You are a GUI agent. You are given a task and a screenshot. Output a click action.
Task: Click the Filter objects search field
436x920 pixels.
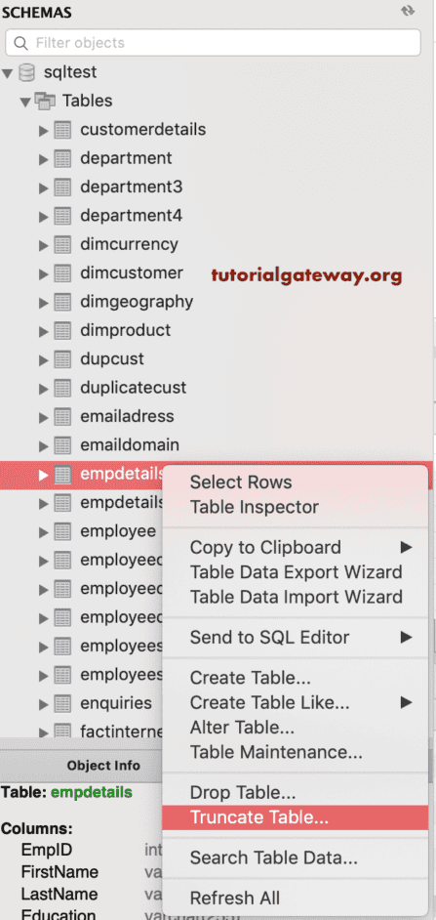[x=214, y=43]
